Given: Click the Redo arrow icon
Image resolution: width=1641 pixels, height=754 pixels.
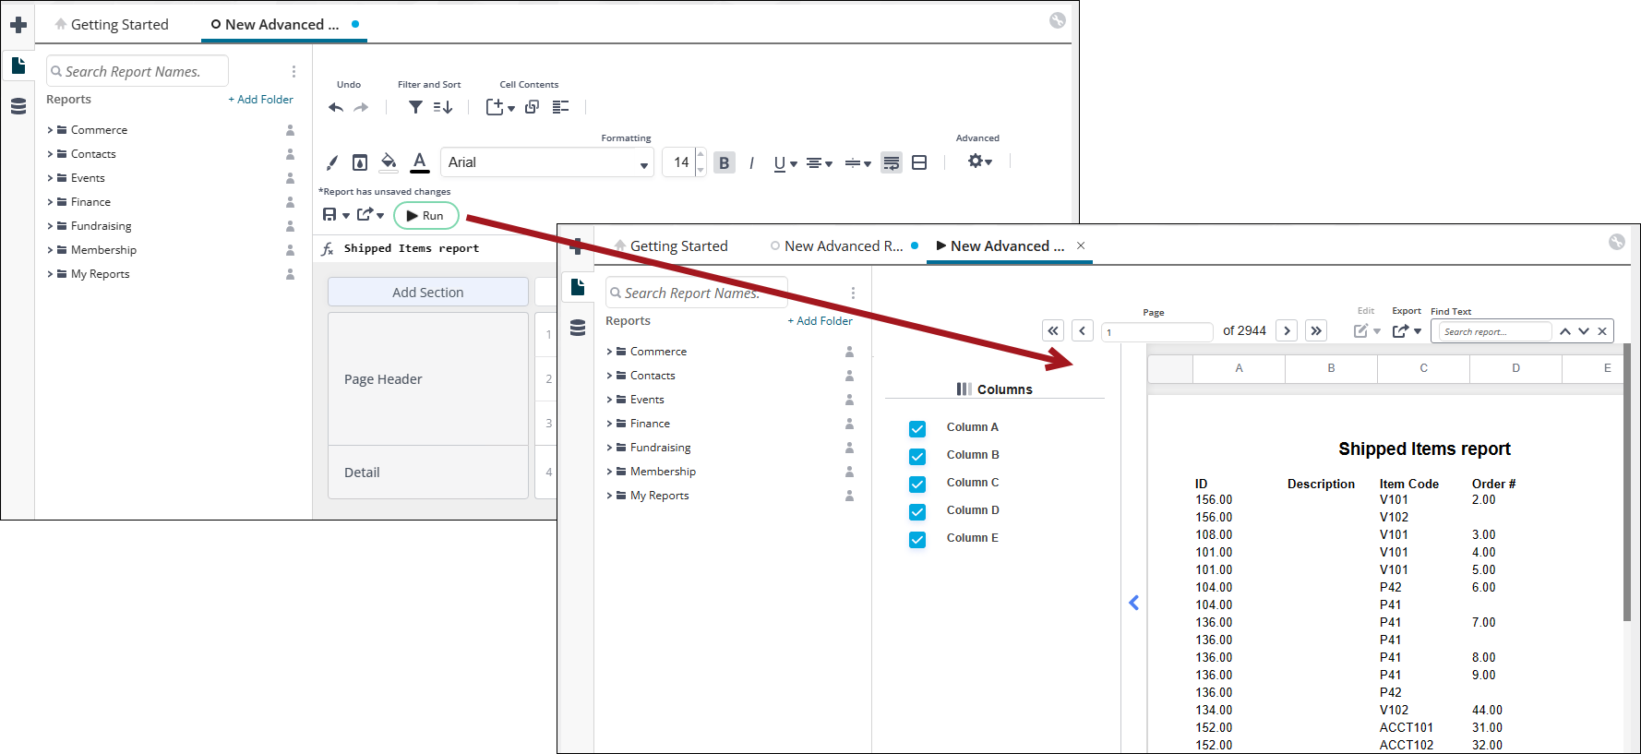Looking at the screenshot, I should click(x=361, y=108).
